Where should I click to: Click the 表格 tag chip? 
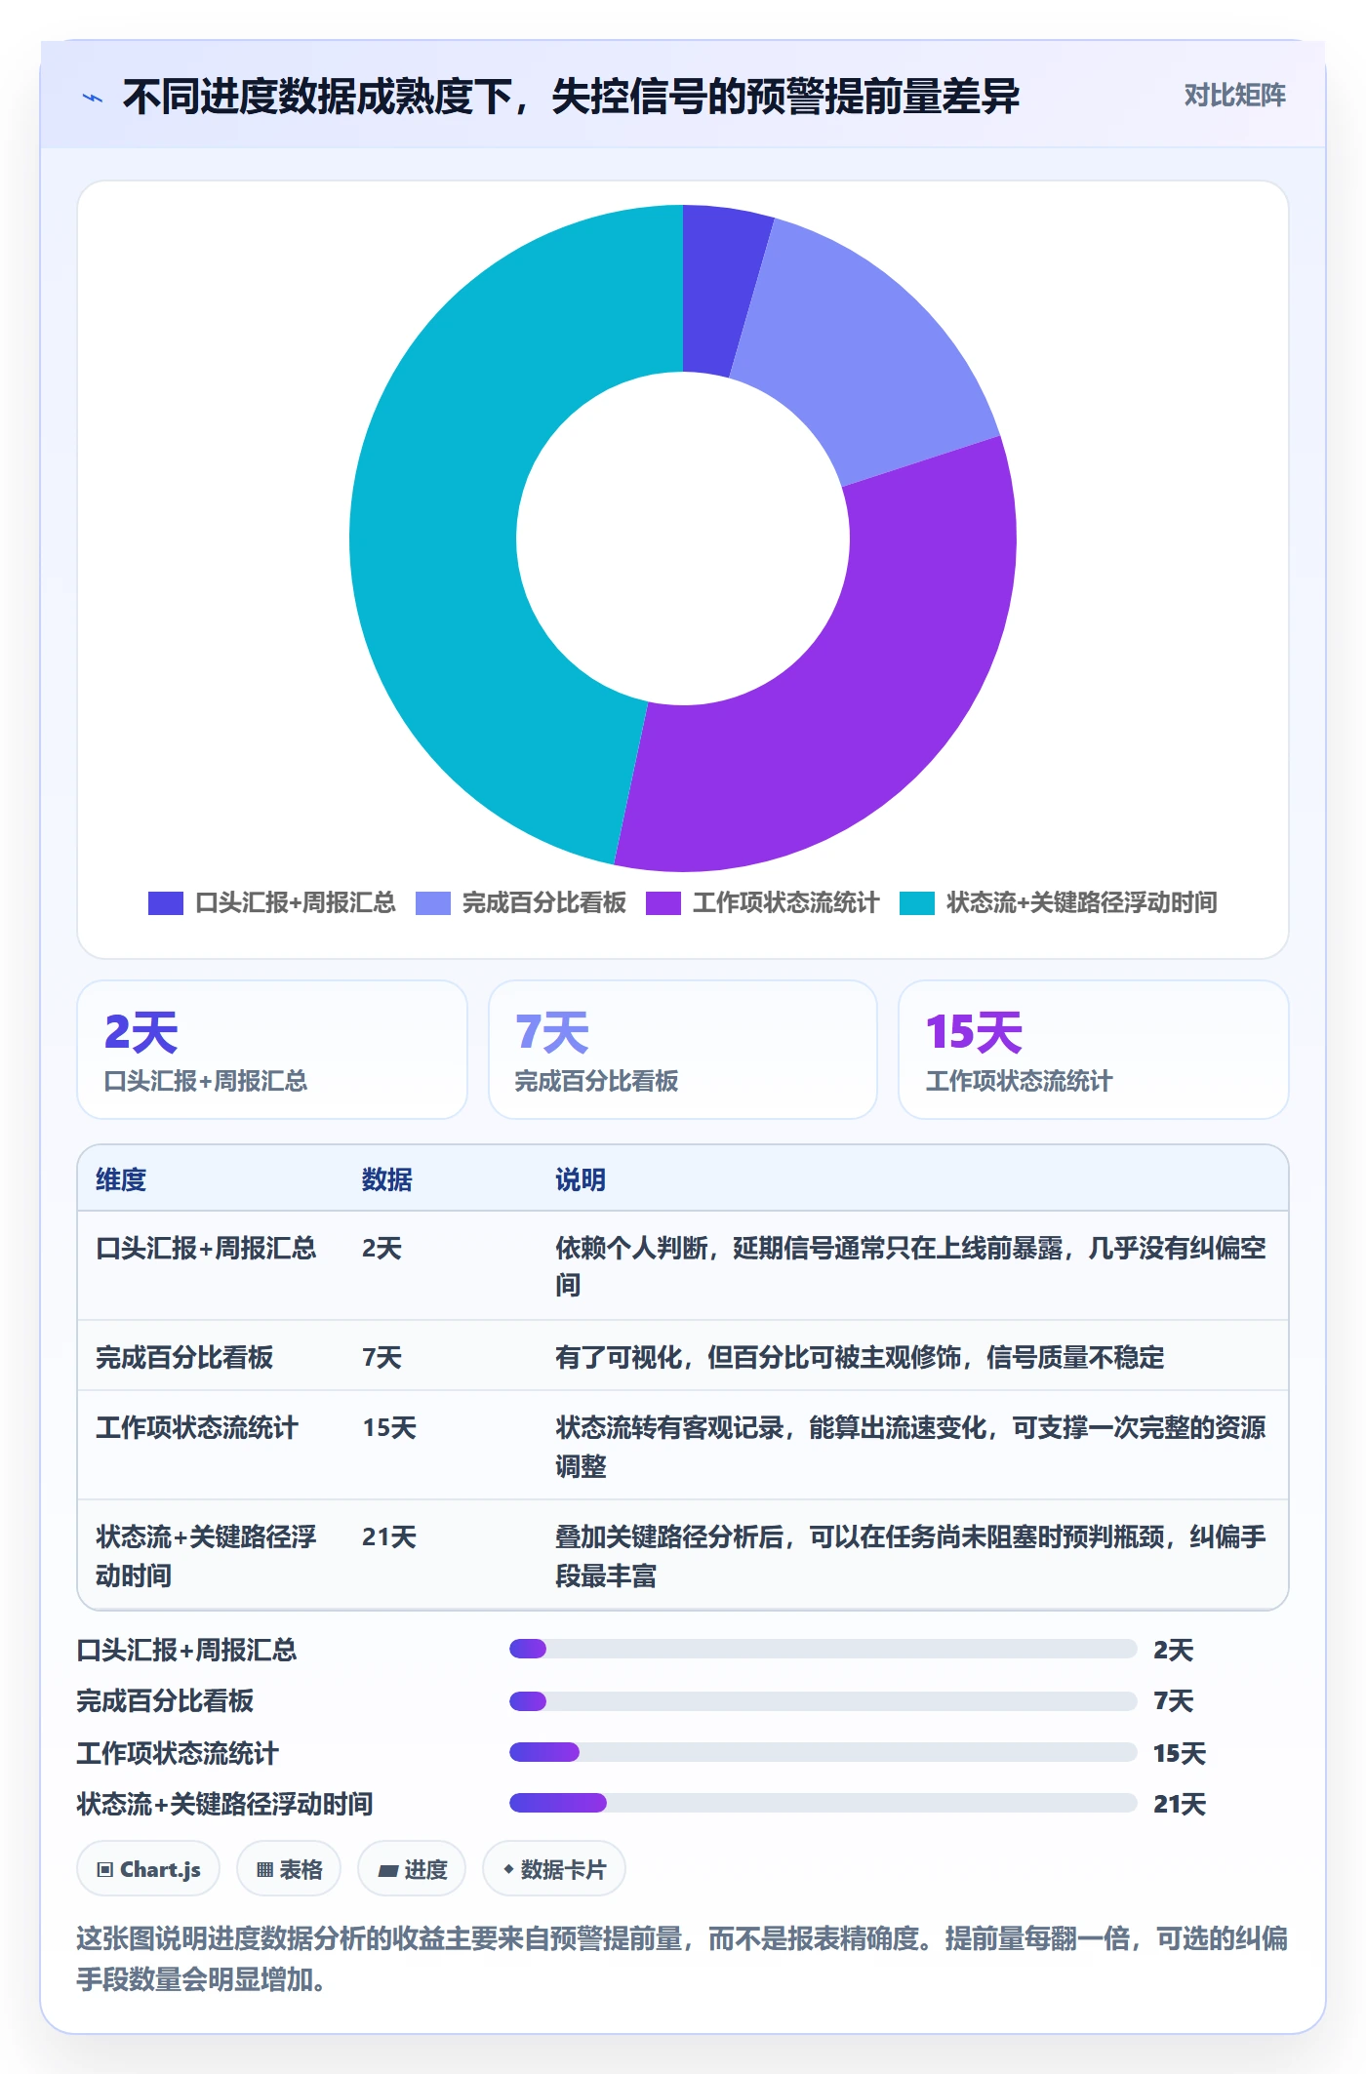point(289,1869)
